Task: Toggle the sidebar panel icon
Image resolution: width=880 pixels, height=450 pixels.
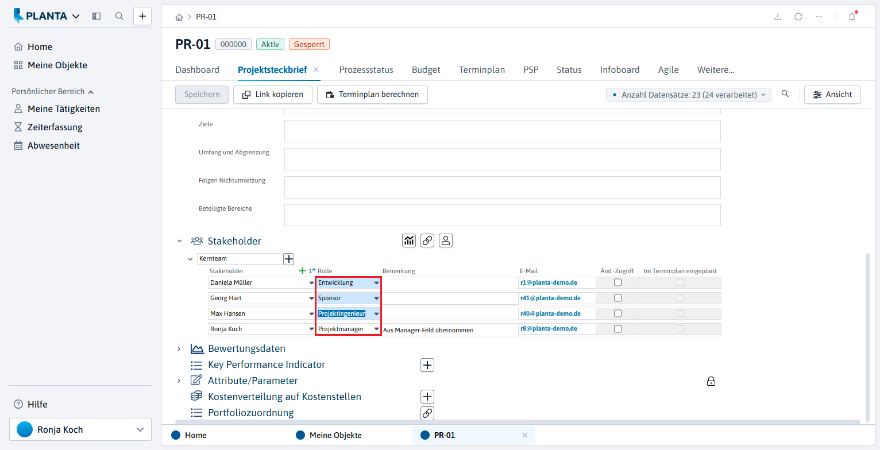Action: tap(97, 16)
